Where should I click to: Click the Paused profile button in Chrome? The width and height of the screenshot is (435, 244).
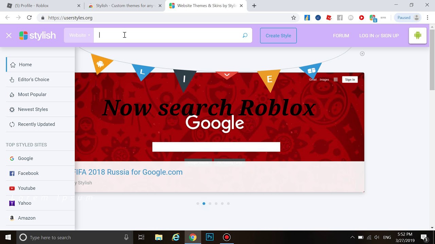[x=408, y=18]
